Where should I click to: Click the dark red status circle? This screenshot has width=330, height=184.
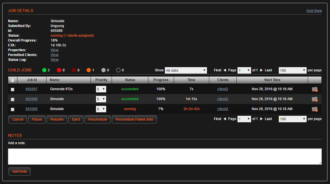tap(74, 70)
